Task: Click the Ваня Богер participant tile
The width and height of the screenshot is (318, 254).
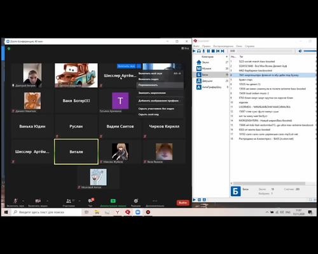Action: click(x=76, y=101)
